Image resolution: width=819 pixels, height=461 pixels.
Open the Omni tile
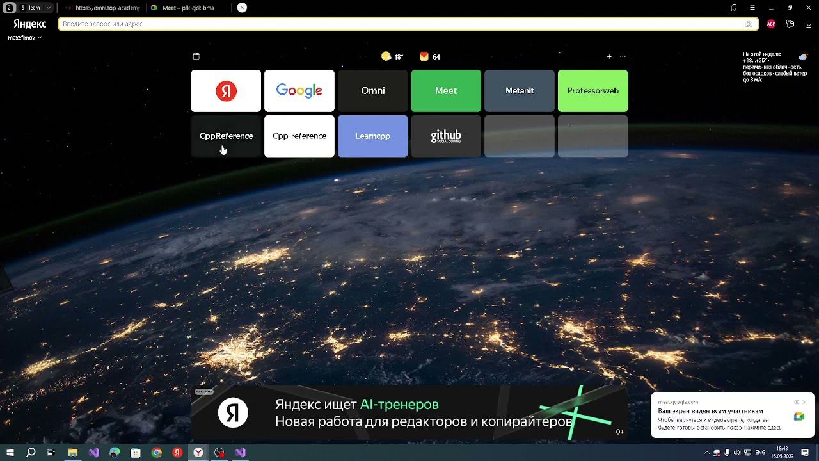(372, 91)
